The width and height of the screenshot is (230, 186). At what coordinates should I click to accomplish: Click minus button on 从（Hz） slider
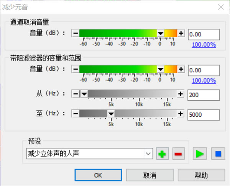pos(76,94)
